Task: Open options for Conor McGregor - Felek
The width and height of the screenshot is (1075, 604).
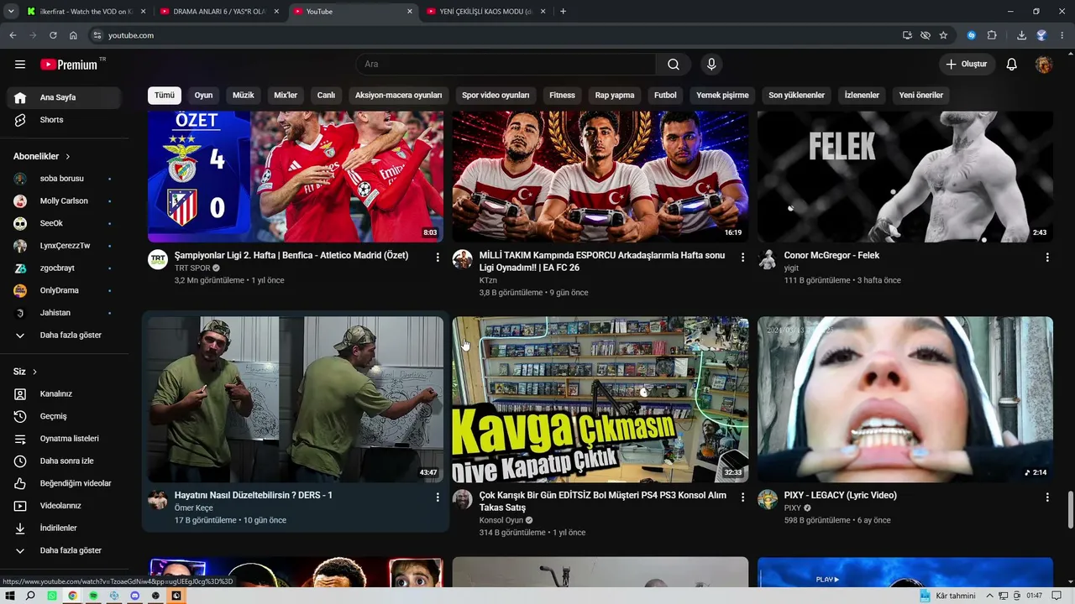Action: (x=1047, y=258)
